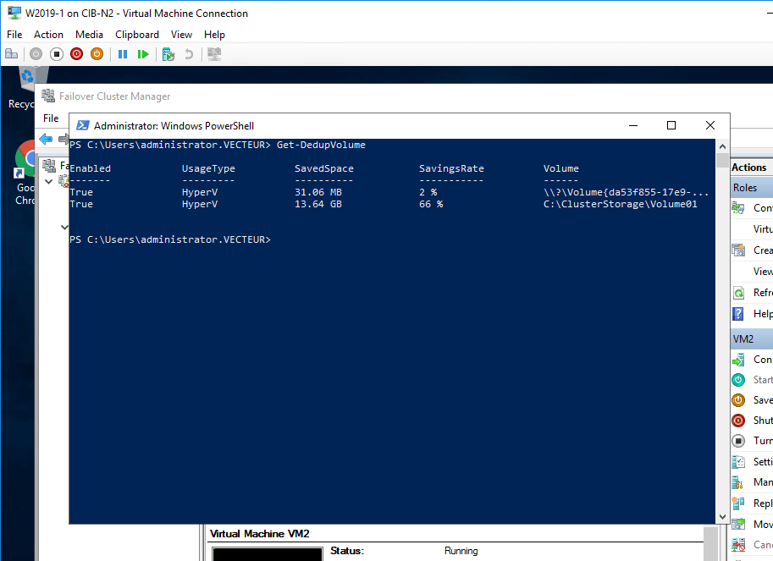The image size is (773, 561).
Task: Click Settings action in VM2 section
Action: pyautogui.click(x=762, y=462)
